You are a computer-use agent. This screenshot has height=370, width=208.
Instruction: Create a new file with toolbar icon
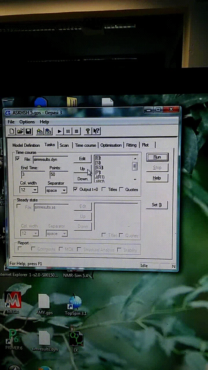click(x=12, y=131)
